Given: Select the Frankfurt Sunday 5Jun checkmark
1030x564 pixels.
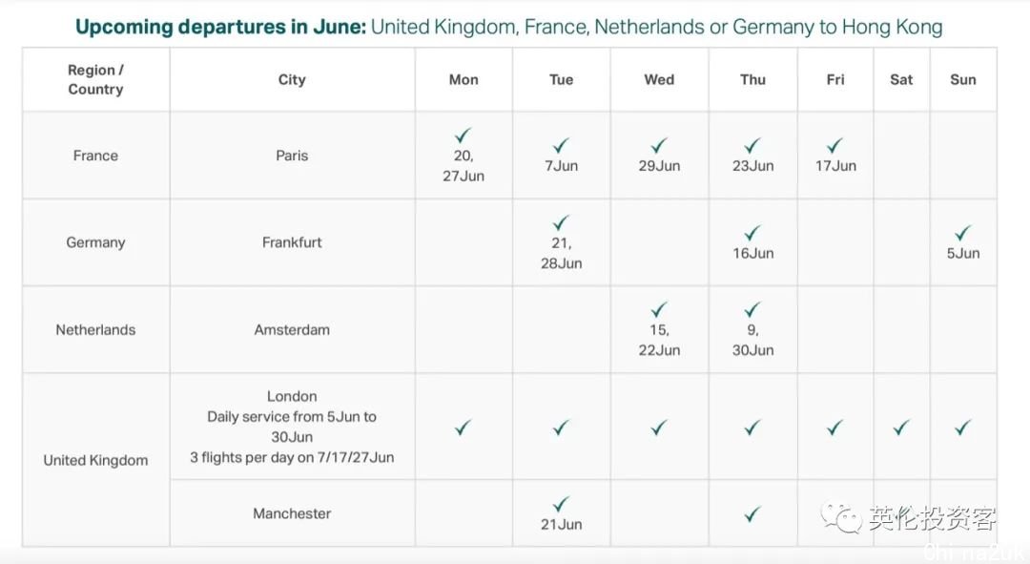Looking at the screenshot, I should (x=962, y=233).
